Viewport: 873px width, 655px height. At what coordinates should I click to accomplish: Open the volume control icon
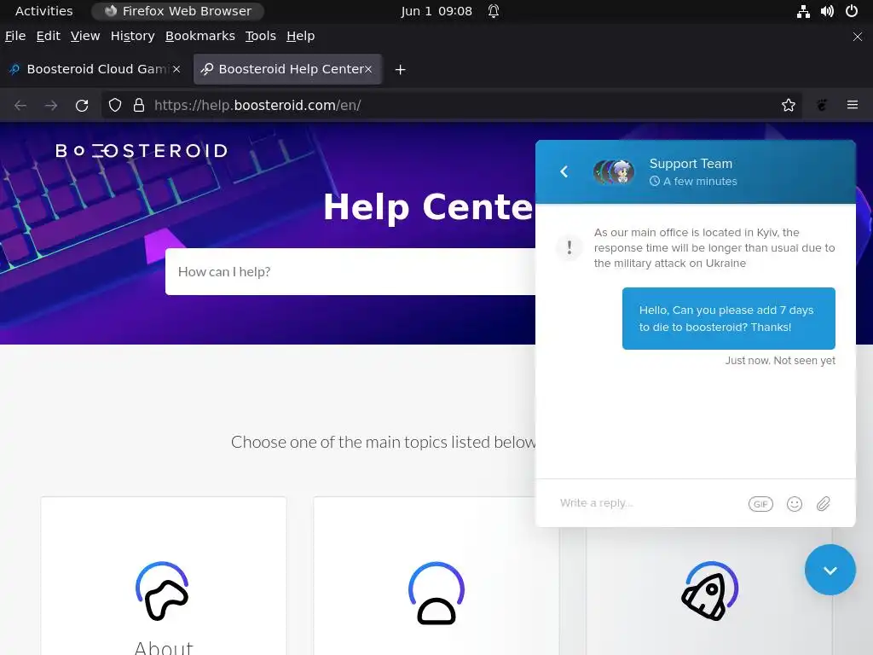coord(827,11)
